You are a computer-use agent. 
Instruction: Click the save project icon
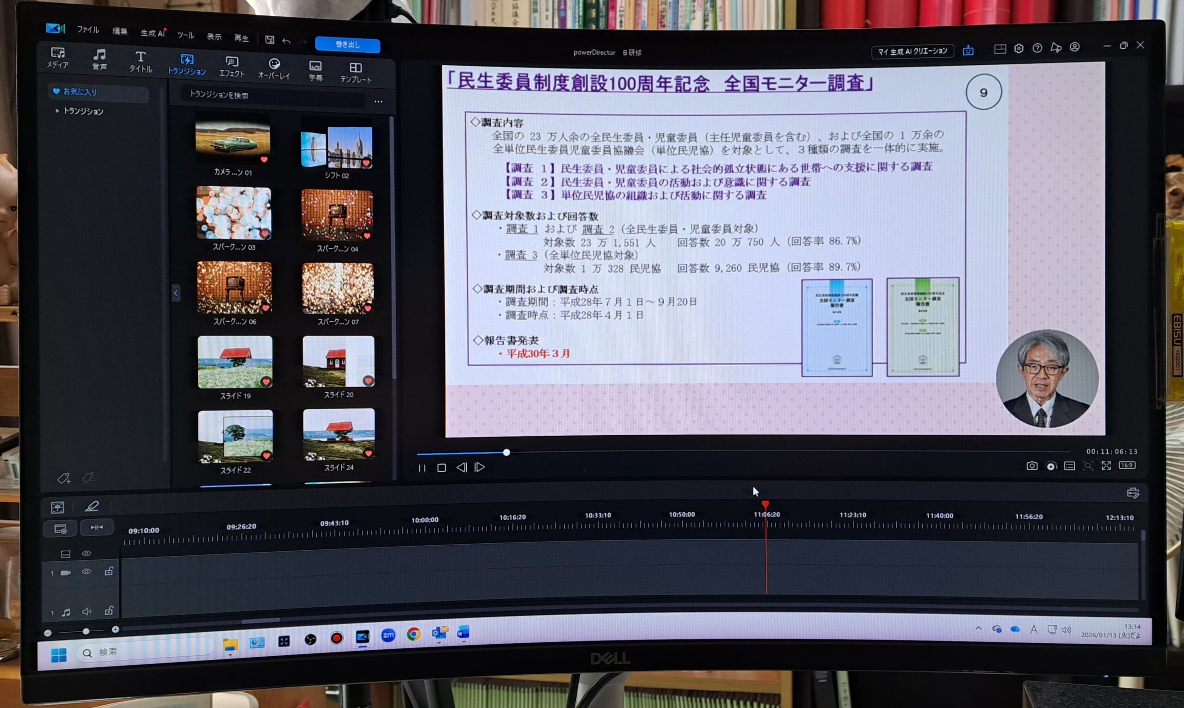270,40
